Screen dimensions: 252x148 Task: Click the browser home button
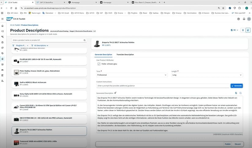pyautogui.click(x=16, y=8)
